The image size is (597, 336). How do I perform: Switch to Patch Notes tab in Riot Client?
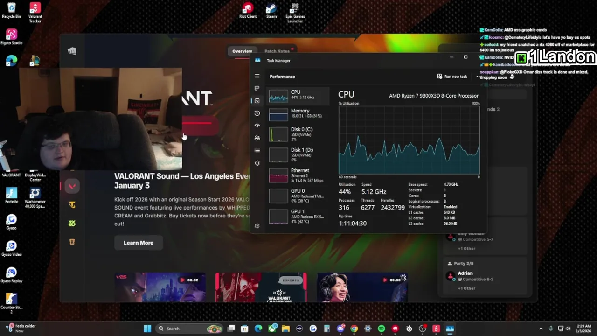coord(277,51)
